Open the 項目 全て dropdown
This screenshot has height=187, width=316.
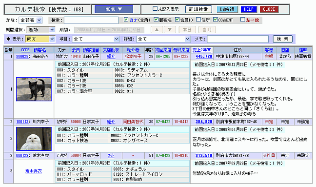96,39
